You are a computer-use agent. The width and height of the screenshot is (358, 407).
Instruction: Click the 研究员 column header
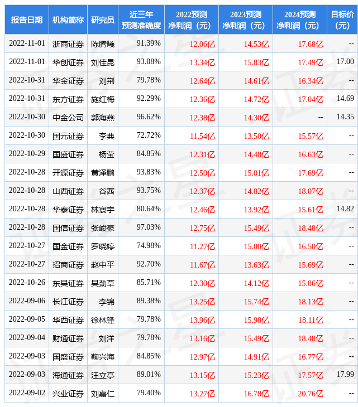pos(103,20)
